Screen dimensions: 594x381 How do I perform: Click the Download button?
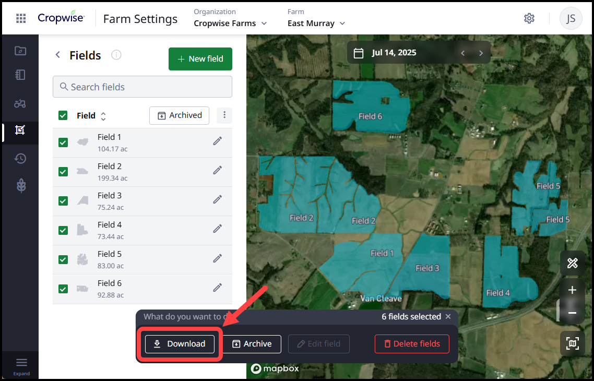pos(180,344)
